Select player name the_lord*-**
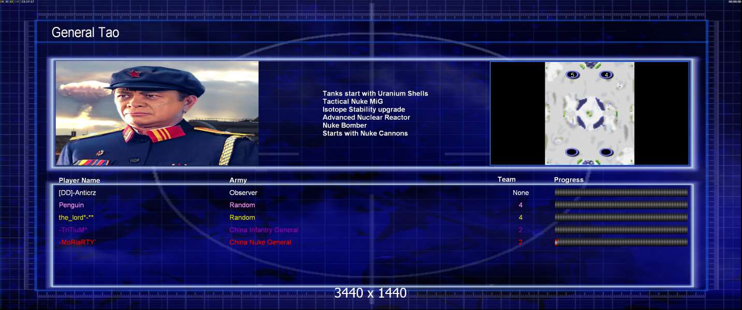This screenshot has height=310, width=742. [x=76, y=218]
